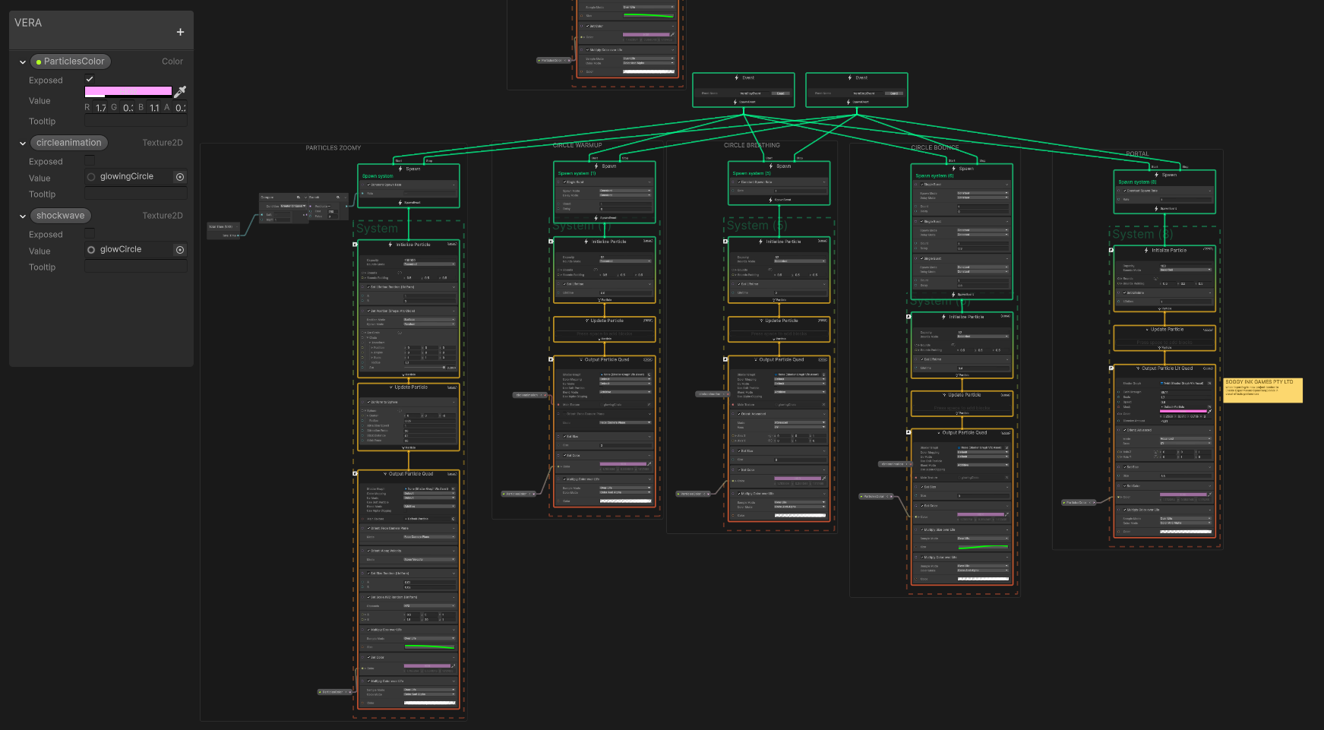Enable the Exposed checkbox for circleanimation
The image size is (1324, 730).
[90, 161]
